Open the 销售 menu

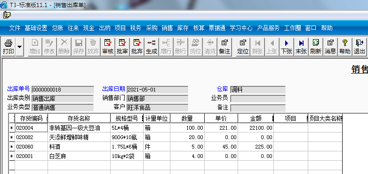coord(167,28)
